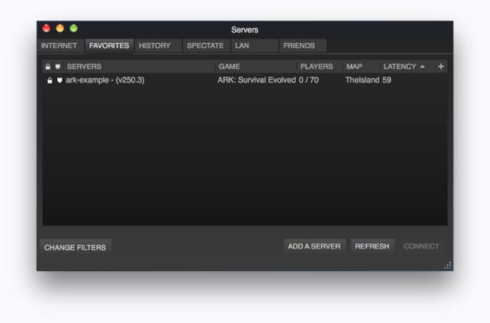Sort by password lock column header
490x323 pixels.
[48, 66]
